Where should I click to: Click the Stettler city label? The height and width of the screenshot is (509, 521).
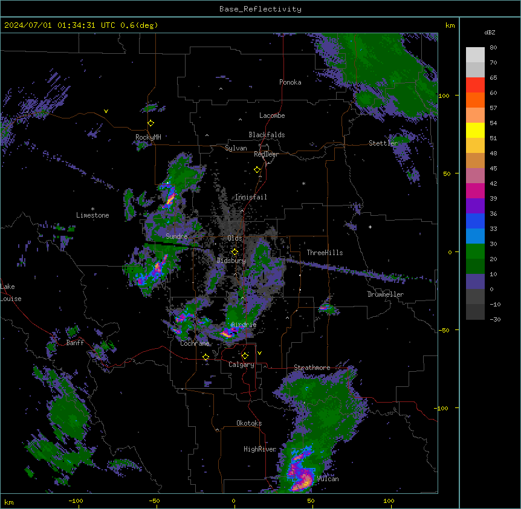[x=383, y=143]
